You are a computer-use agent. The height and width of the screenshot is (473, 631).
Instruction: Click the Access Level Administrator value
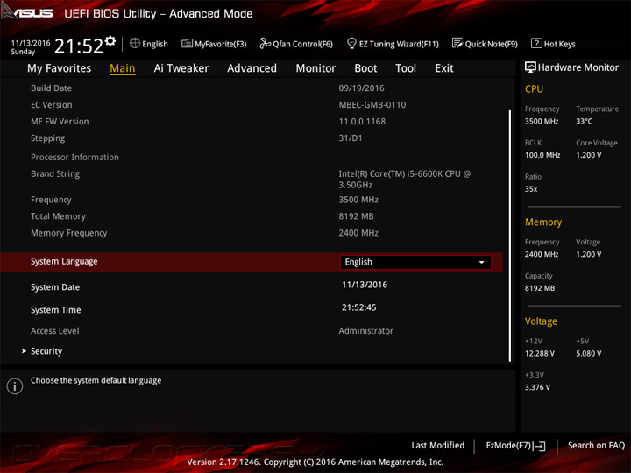pos(365,331)
